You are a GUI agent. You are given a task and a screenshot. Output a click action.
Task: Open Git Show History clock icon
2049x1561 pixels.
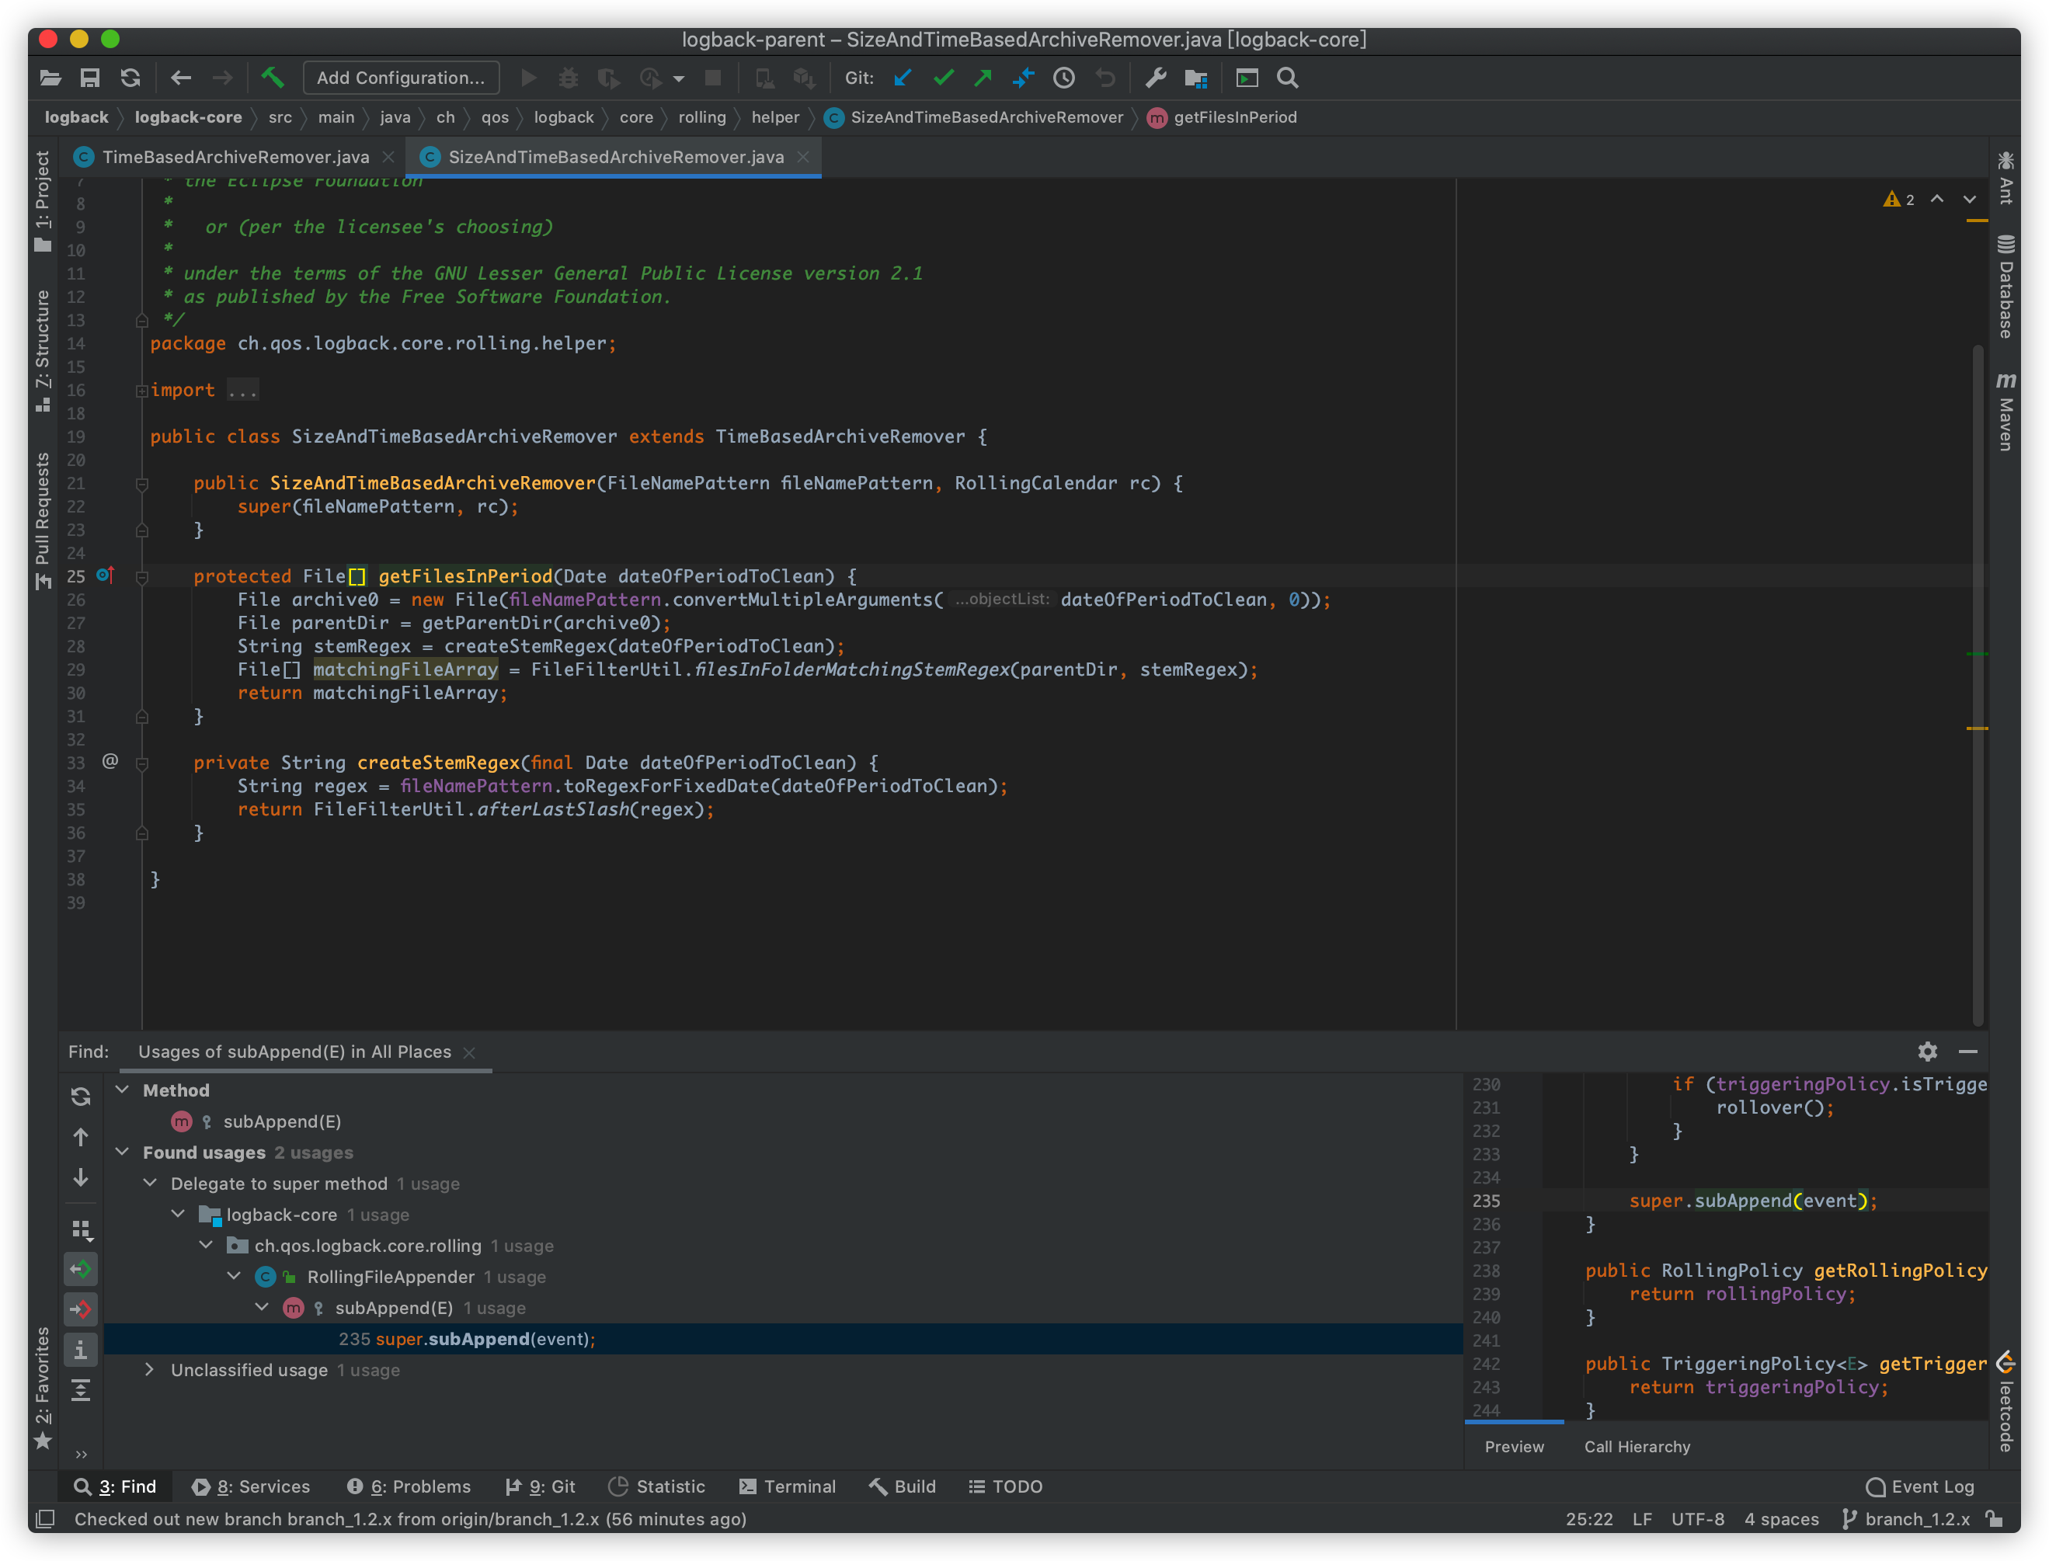[x=1064, y=78]
